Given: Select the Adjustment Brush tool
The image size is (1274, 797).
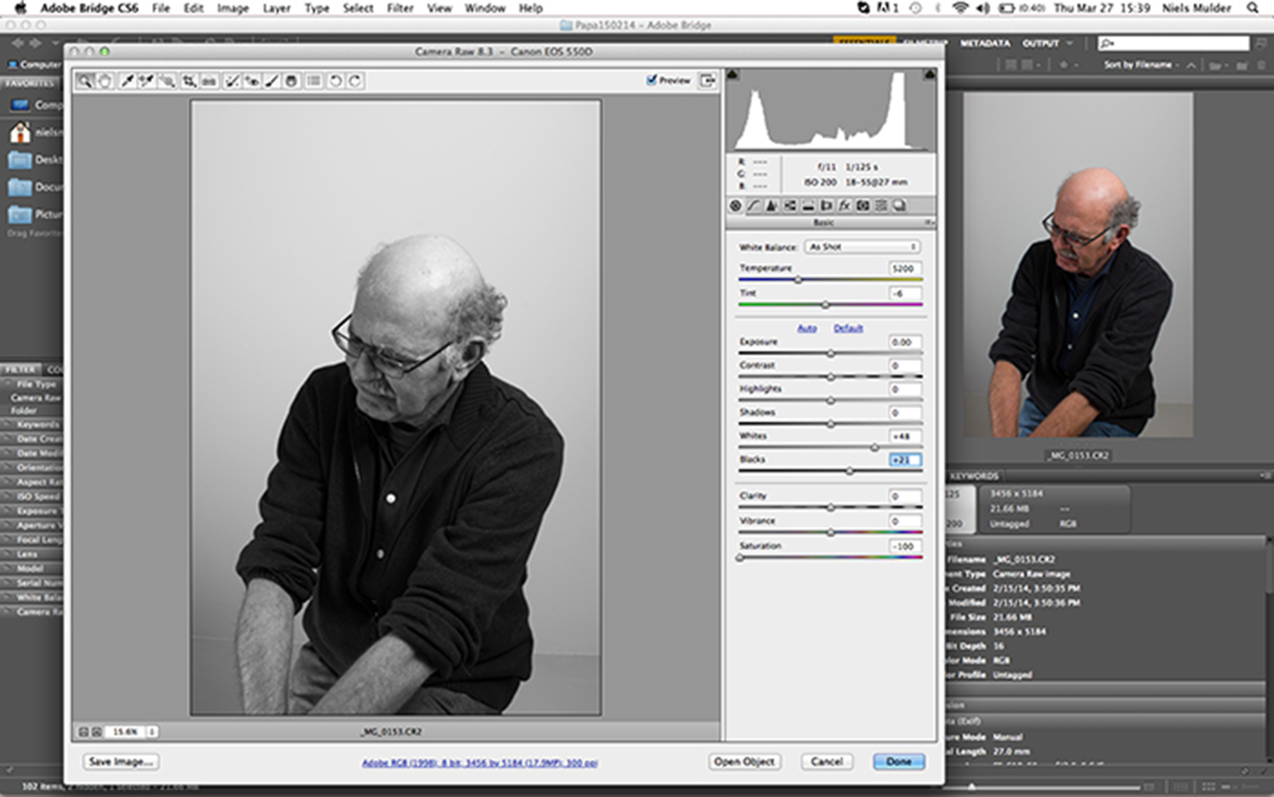Looking at the screenshot, I should point(271,81).
